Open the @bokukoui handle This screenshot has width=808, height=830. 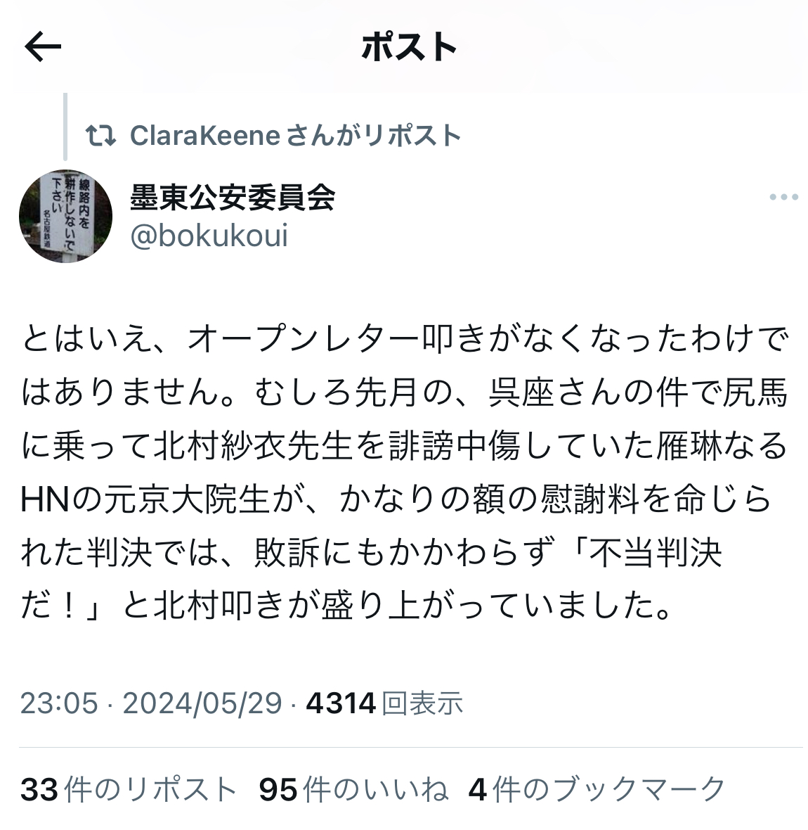pyautogui.click(x=209, y=236)
